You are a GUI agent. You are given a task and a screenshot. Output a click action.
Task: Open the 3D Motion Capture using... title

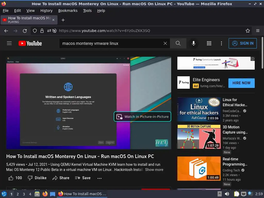point(235,130)
